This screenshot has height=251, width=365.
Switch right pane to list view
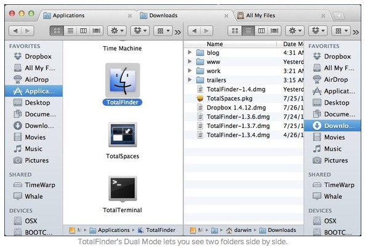[248, 31]
